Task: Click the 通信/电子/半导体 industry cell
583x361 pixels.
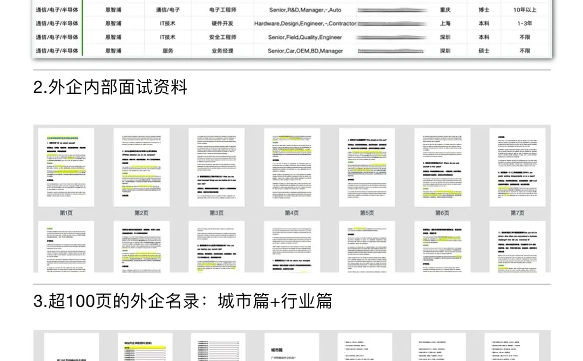Action: [57, 10]
